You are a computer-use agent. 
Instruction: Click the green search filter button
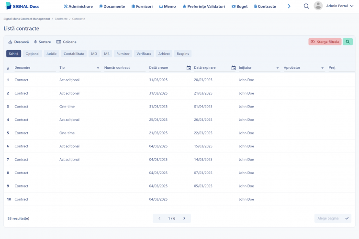[x=348, y=42]
